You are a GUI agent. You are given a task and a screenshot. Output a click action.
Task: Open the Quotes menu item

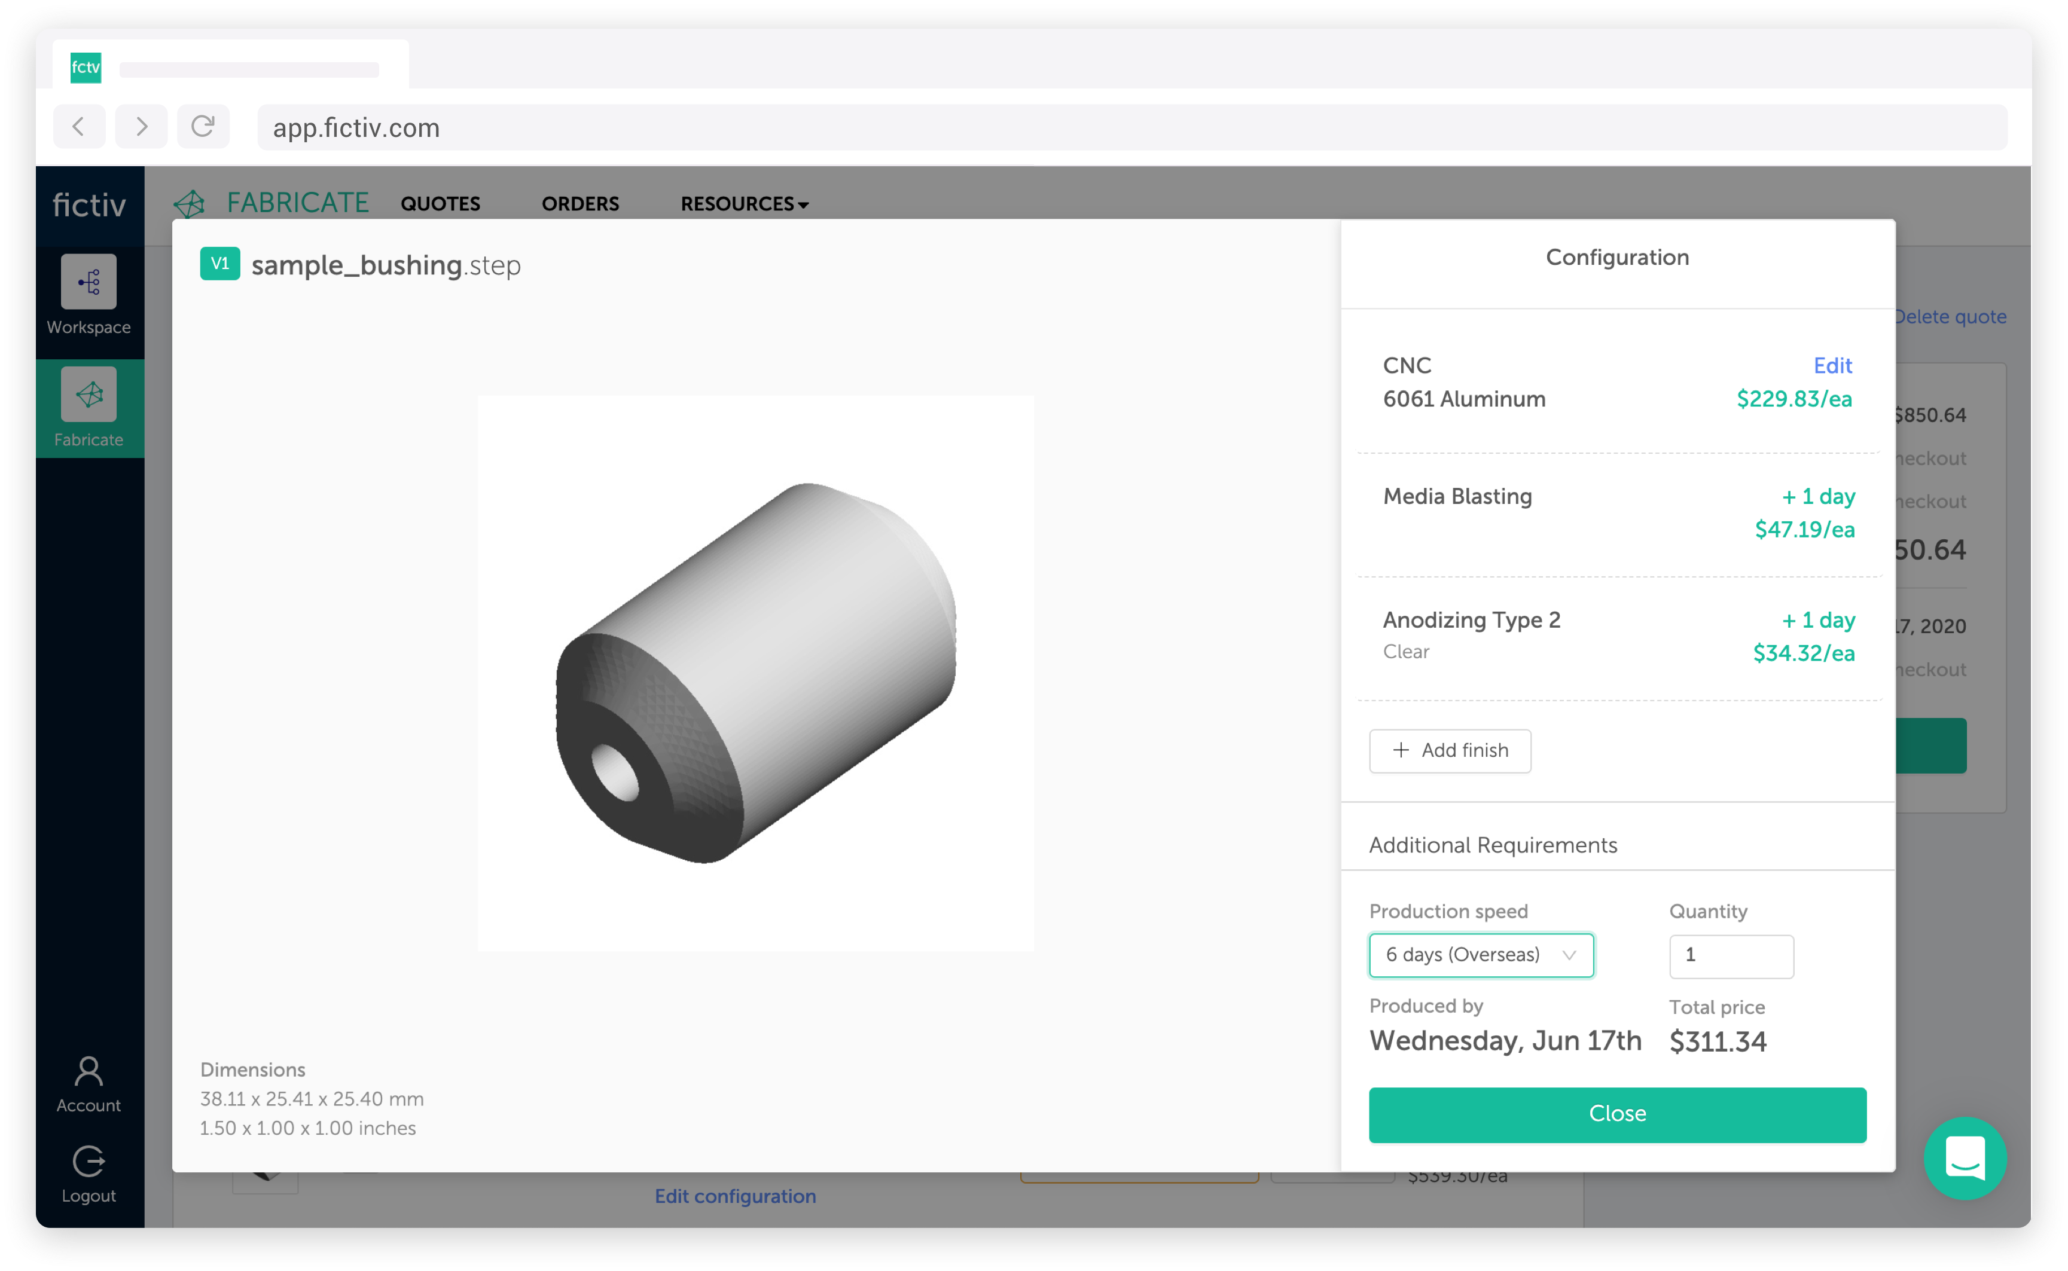click(440, 203)
